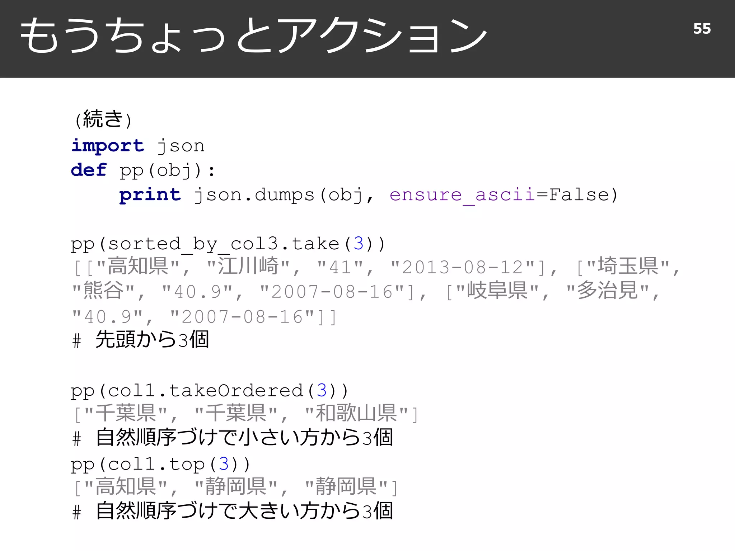Click the value "41" in output
735x551 pixels.
(x=341, y=268)
